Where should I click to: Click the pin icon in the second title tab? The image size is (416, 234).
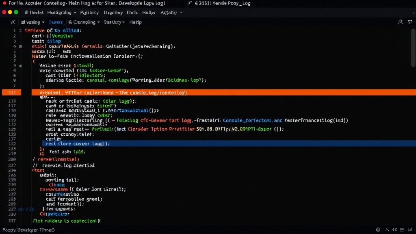(x=189, y=3)
